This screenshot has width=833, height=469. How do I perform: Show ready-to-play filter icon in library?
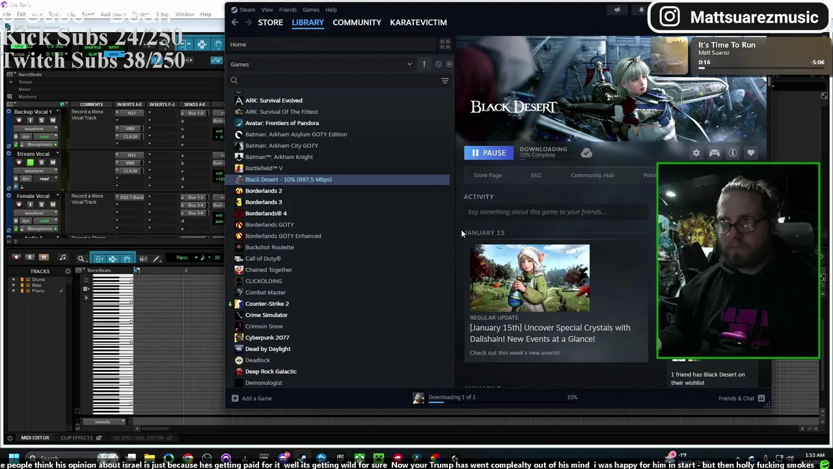pos(449,64)
